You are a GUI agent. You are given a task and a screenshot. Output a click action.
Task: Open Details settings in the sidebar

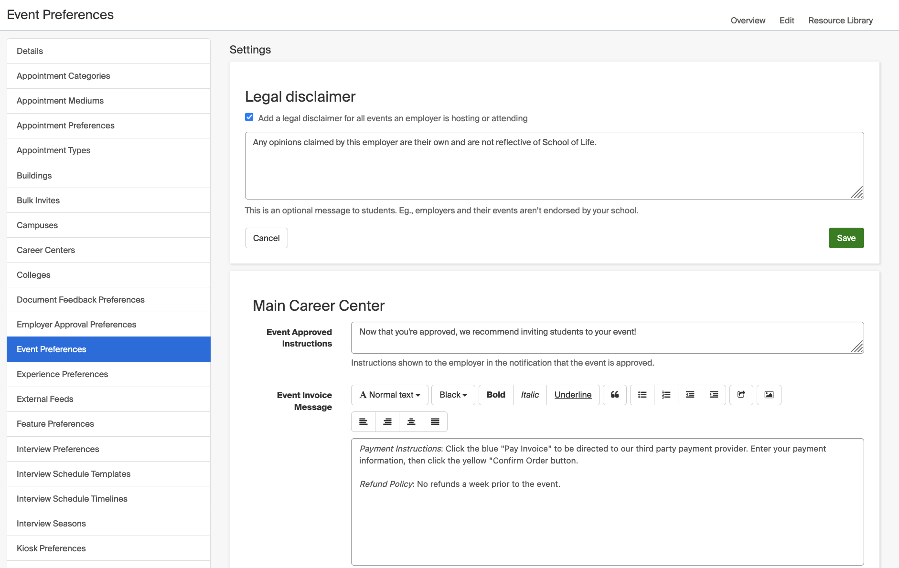click(x=109, y=51)
